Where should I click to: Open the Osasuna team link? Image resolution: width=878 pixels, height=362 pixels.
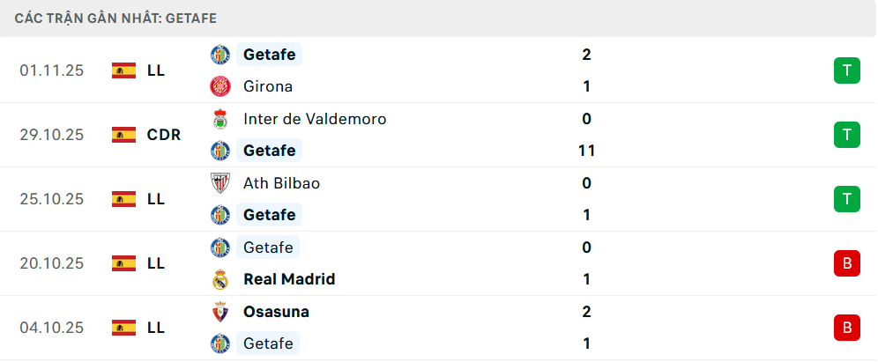pyautogui.click(x=276, y=312)
